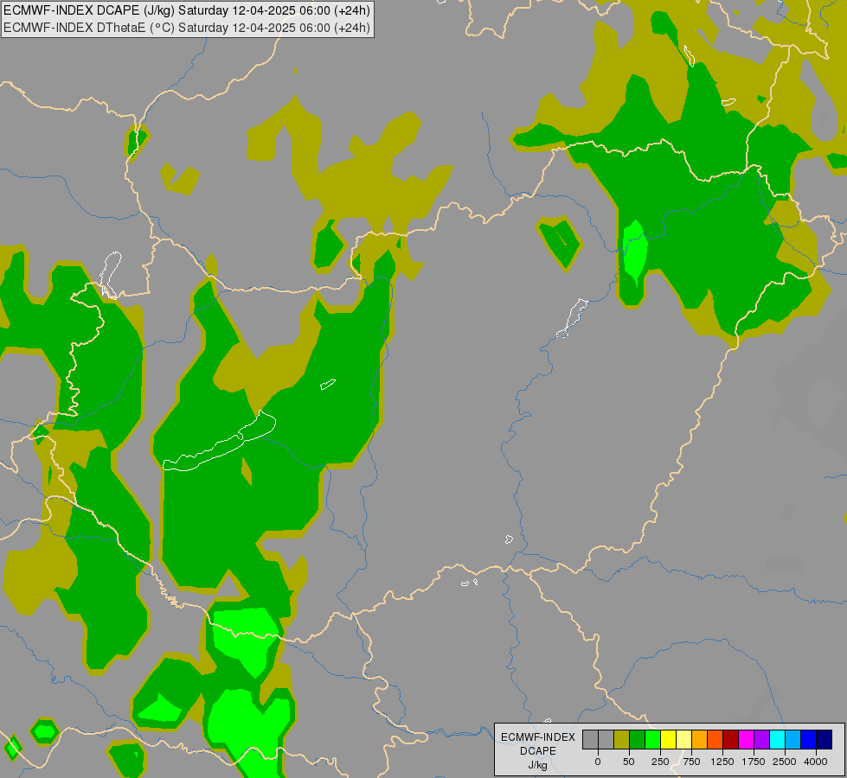Click the legend value 4000

(x=816, y=762)
